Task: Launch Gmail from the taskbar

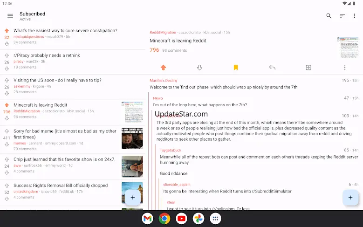Action: tap(147, 219)
